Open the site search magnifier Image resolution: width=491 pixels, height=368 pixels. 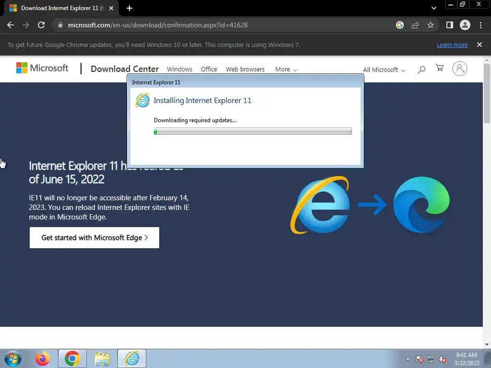(x=421, y=69)
